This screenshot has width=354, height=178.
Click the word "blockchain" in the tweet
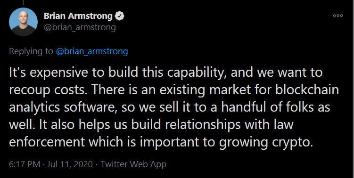point(307,89)
